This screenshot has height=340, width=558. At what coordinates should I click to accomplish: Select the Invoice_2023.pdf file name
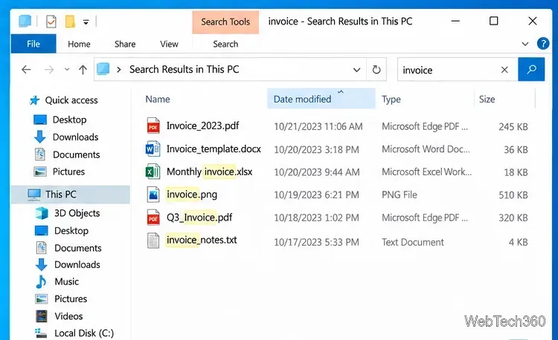pos(203,125)
